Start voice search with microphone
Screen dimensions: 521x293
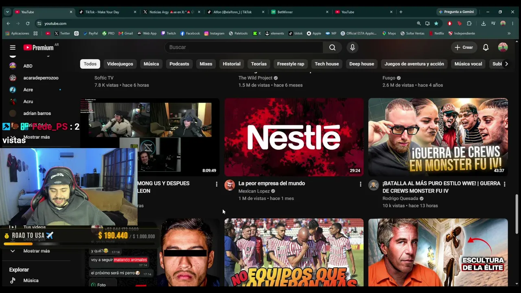point(352,48)
